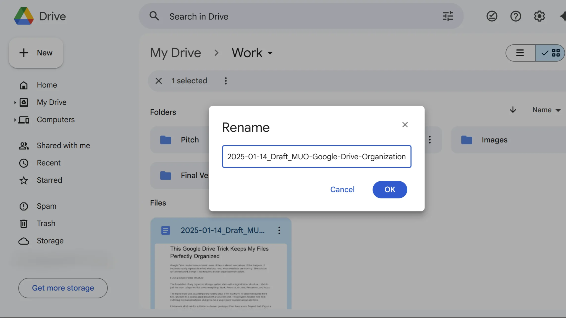Expand Computers in the sidebar
The height and width of the screenshot is (318, 566).
pos(15,120)
